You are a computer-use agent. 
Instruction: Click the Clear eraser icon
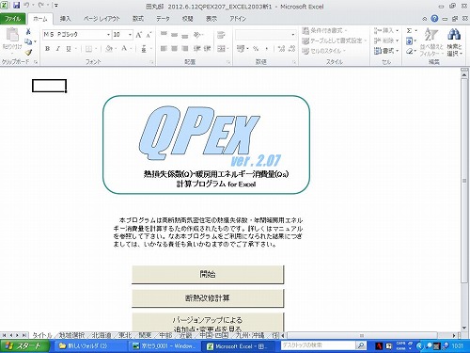[x=409, y=51]
